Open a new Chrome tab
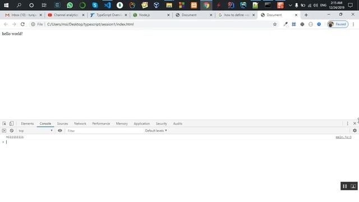This screenshot has width=359, height=202. 306,15
